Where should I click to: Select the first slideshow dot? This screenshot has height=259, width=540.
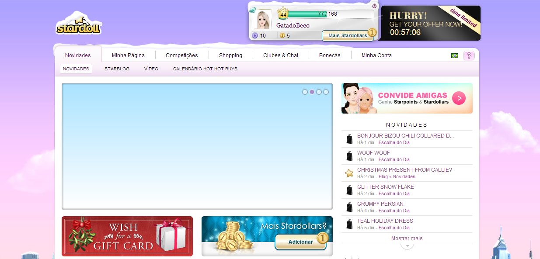point(305,92)
